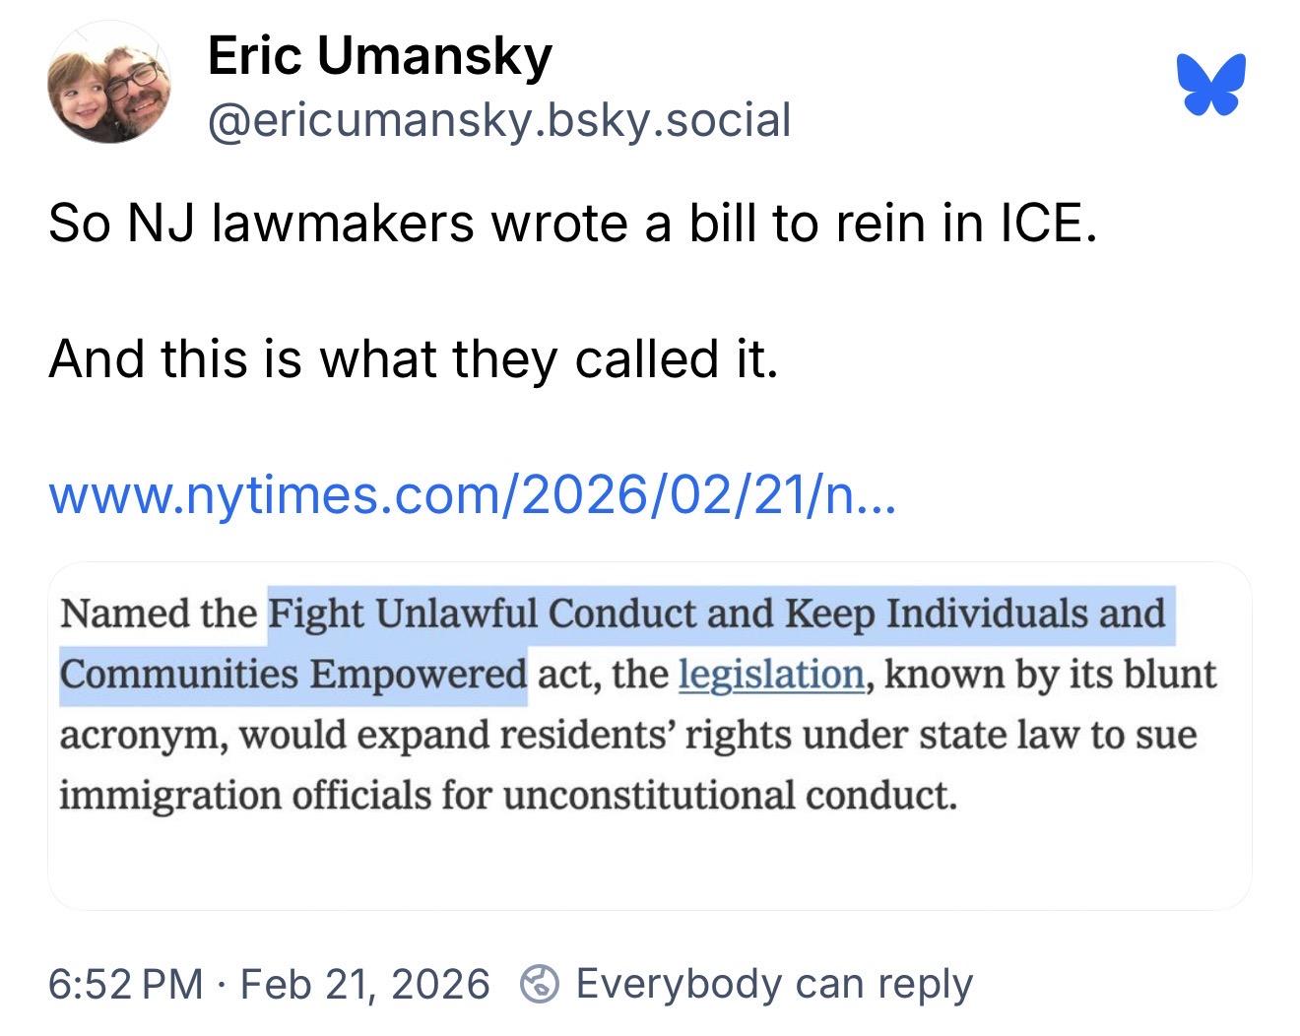The height and width of the screenshot is (1036, 1300).
Task: Click the Feb 21, 2026 date
Action: [364, 984]
